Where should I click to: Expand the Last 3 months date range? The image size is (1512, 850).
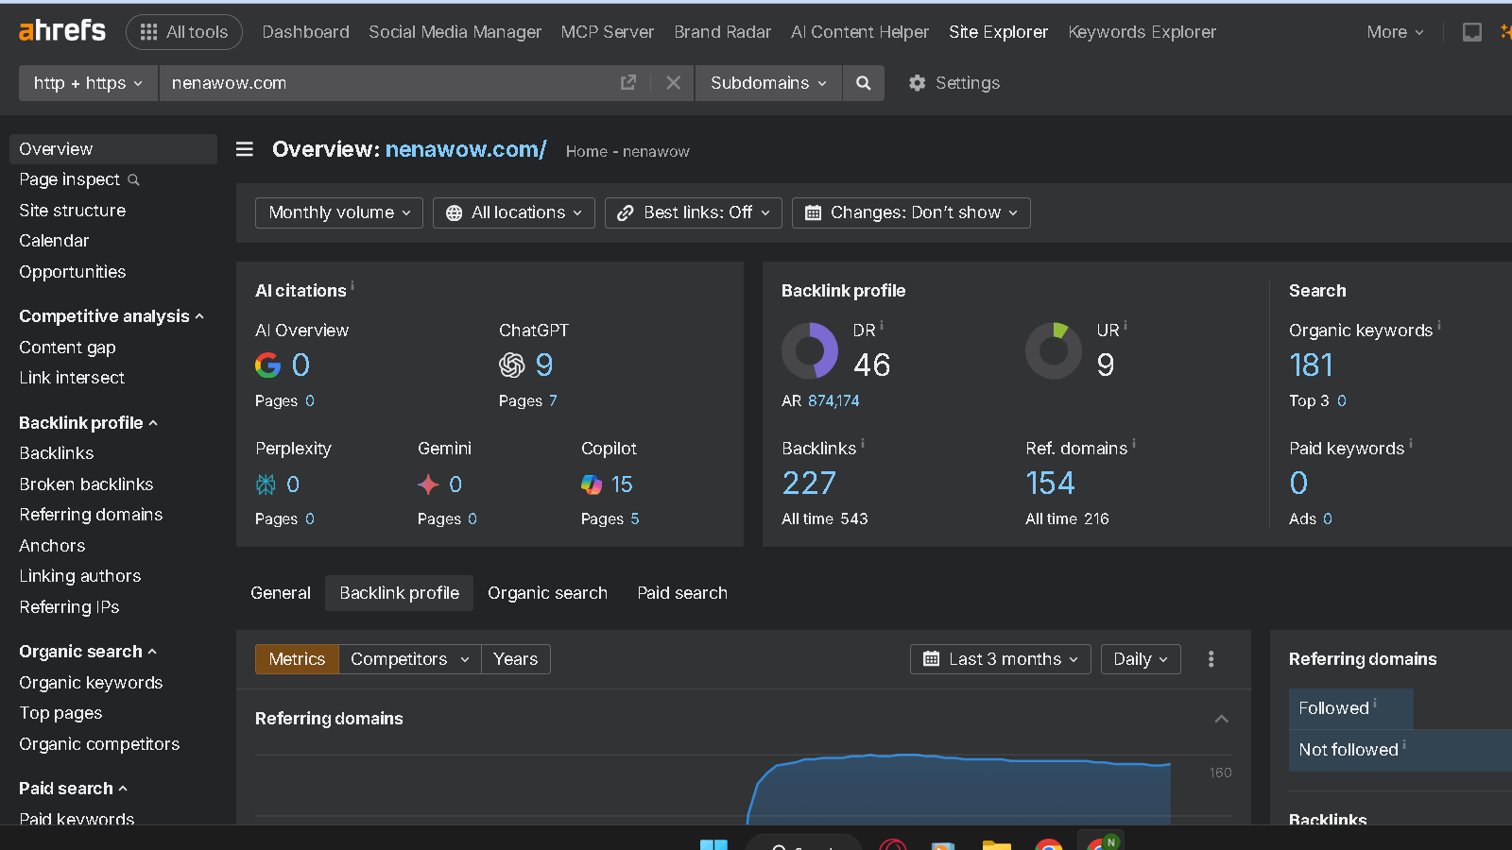[x=1000, y=659]
